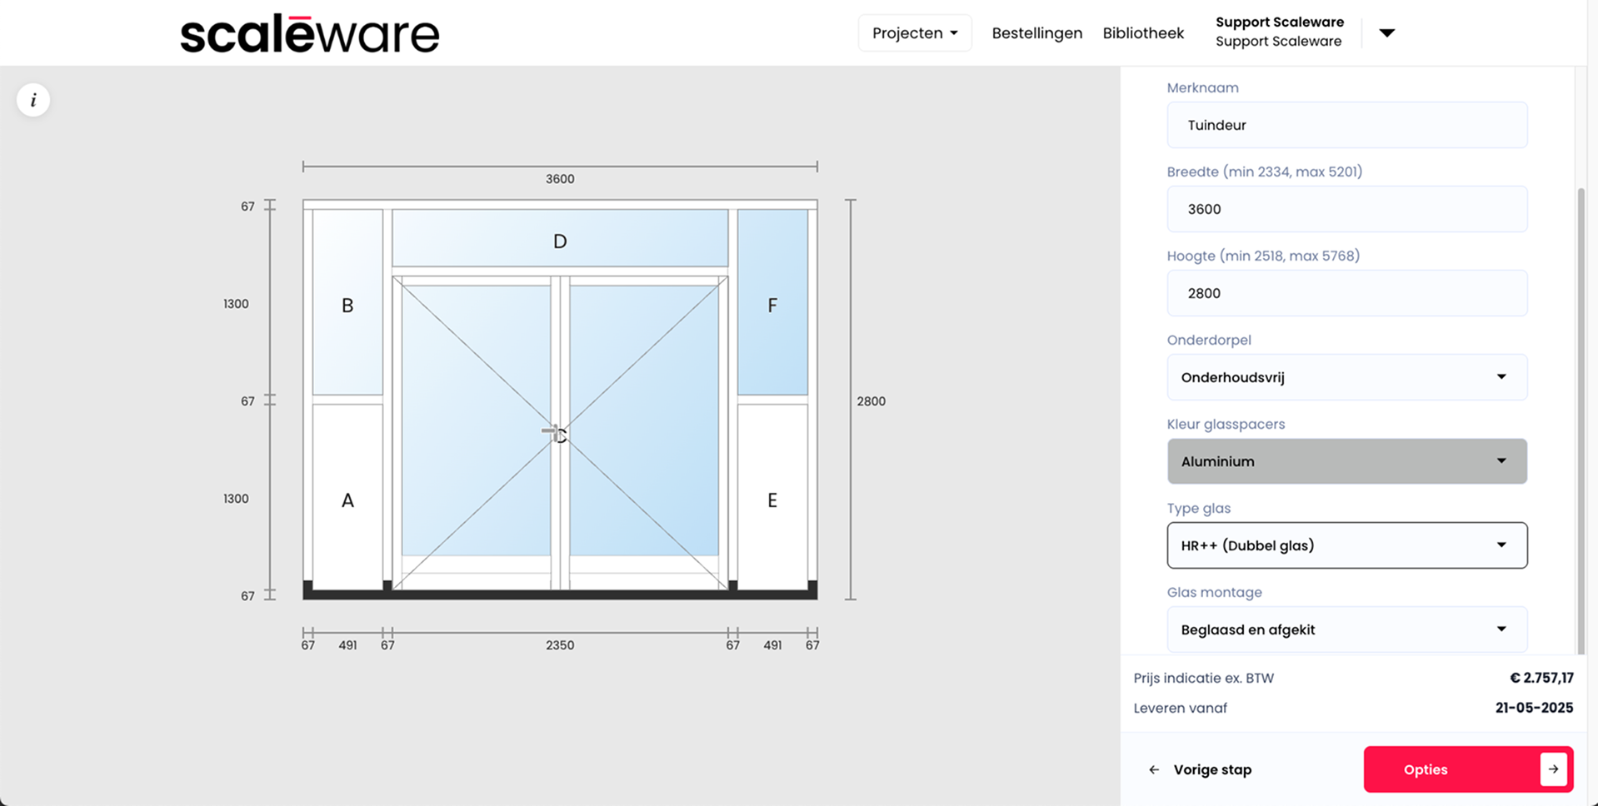
Task: Click the 2800 height dimension label
Action: [x=871, y=401]
